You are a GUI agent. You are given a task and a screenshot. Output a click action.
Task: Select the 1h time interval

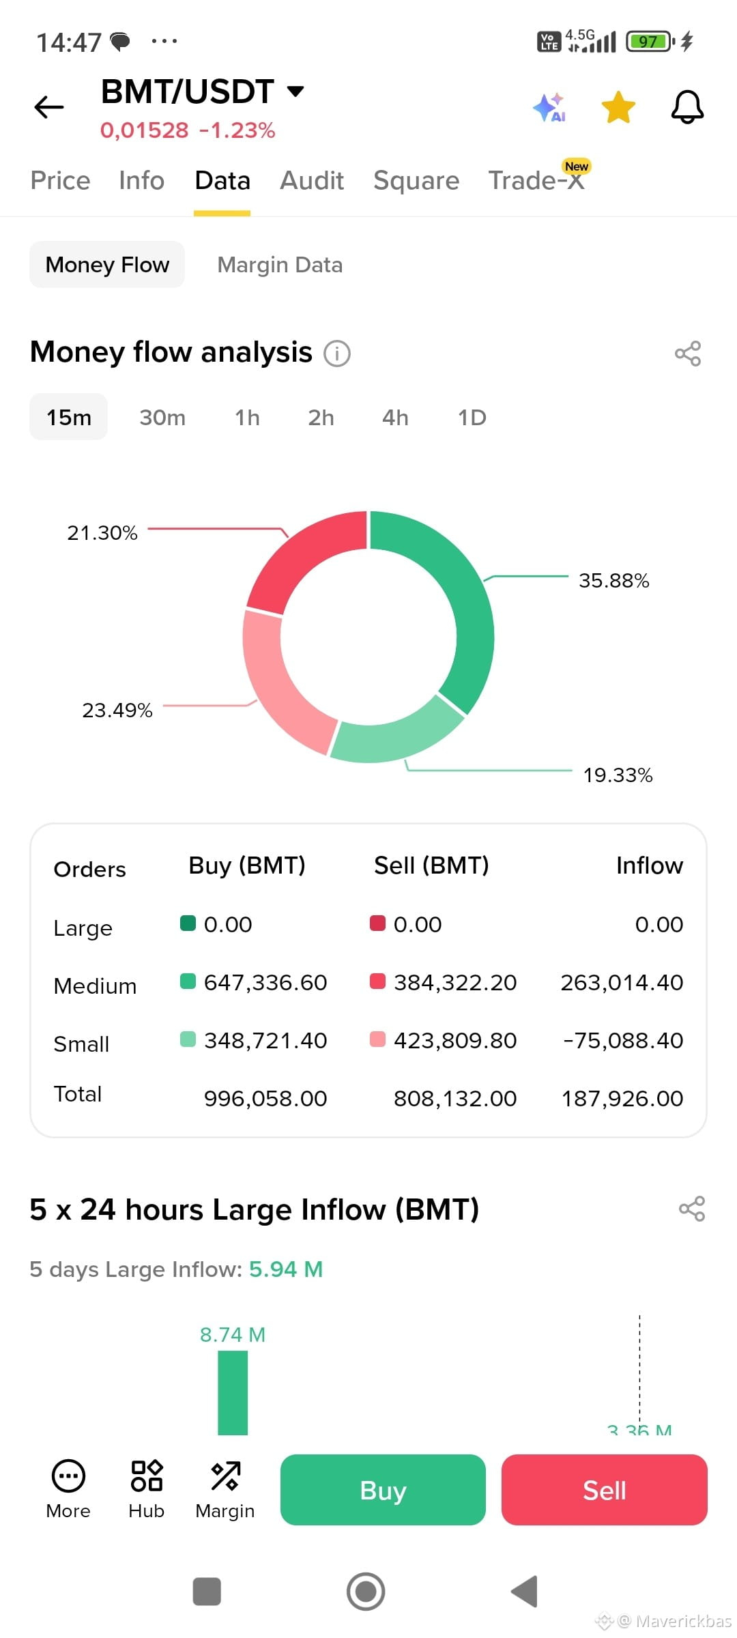(x=247, y=418)
